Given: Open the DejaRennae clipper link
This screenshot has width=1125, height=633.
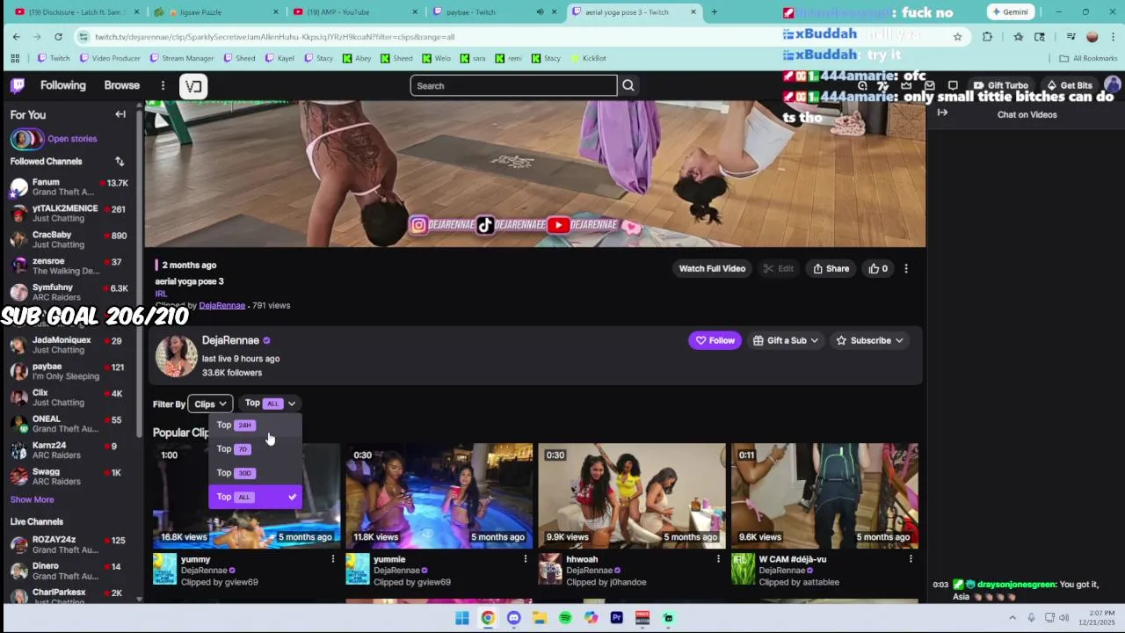Looking at the screenshot, I should [222, 305].
